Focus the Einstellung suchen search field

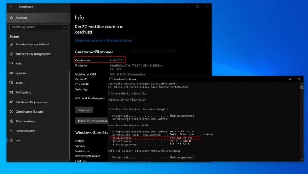[x=38, y=27]
